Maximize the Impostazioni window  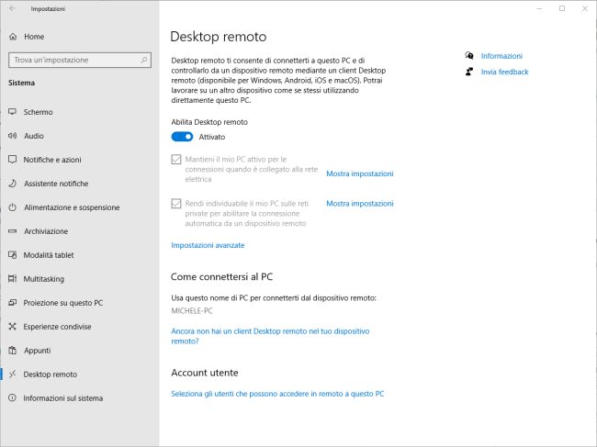pos(562,8)
